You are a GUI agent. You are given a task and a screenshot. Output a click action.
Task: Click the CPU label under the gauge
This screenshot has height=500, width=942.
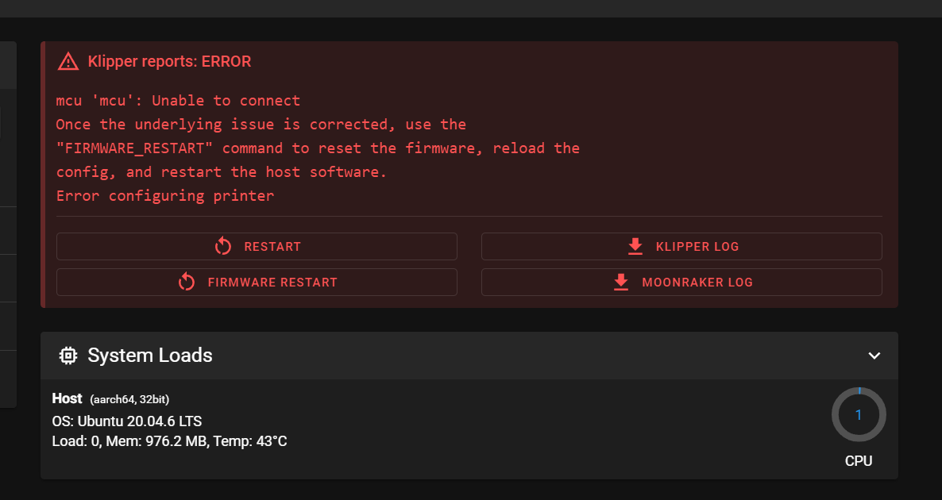pyautogui.click(x=859, y=460)
